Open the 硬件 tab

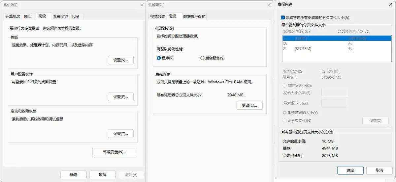(27, 16)
